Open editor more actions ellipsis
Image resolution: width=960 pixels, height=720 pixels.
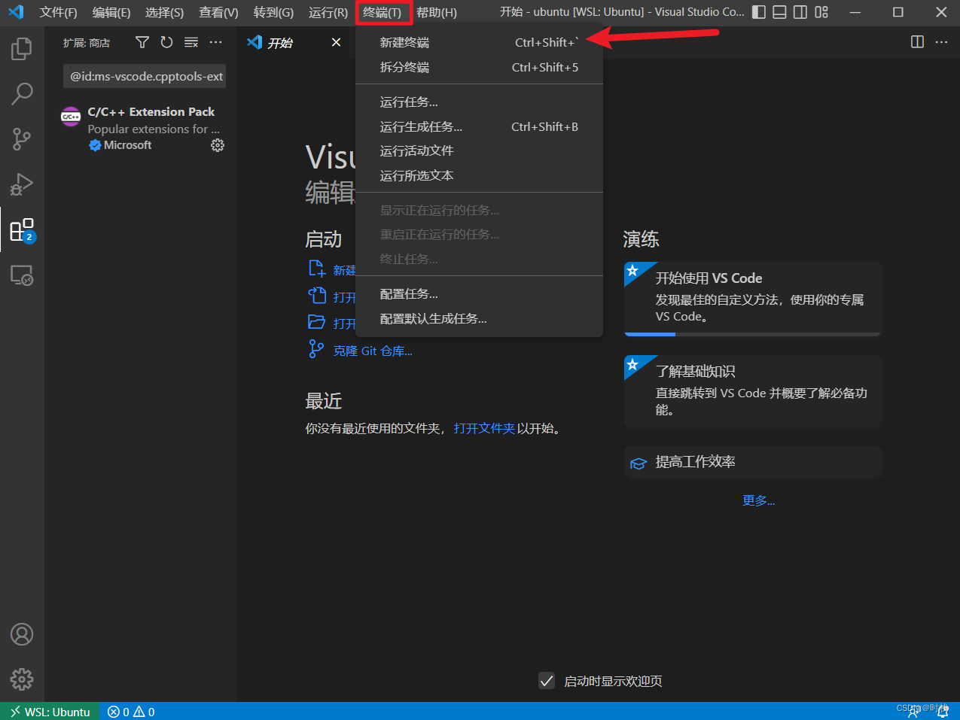(x=941, y=42)
